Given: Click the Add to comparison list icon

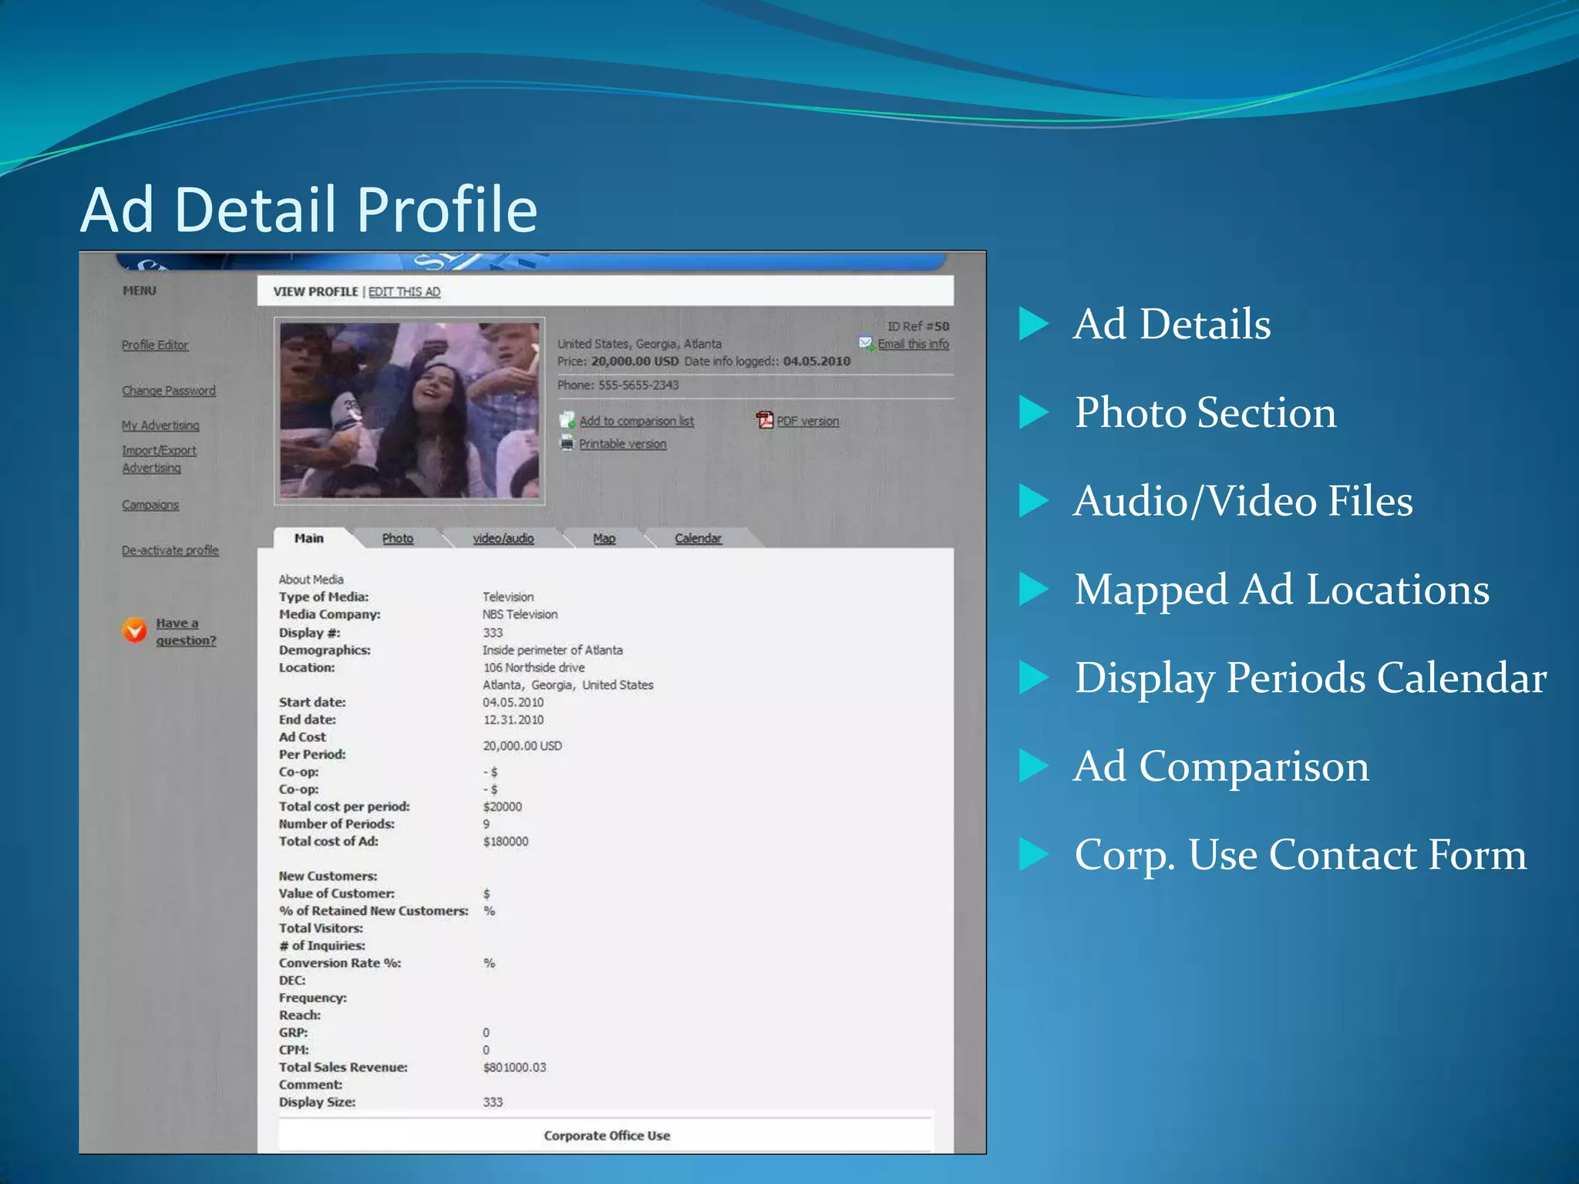Looking at the screenshot, I should pos(567,420).
